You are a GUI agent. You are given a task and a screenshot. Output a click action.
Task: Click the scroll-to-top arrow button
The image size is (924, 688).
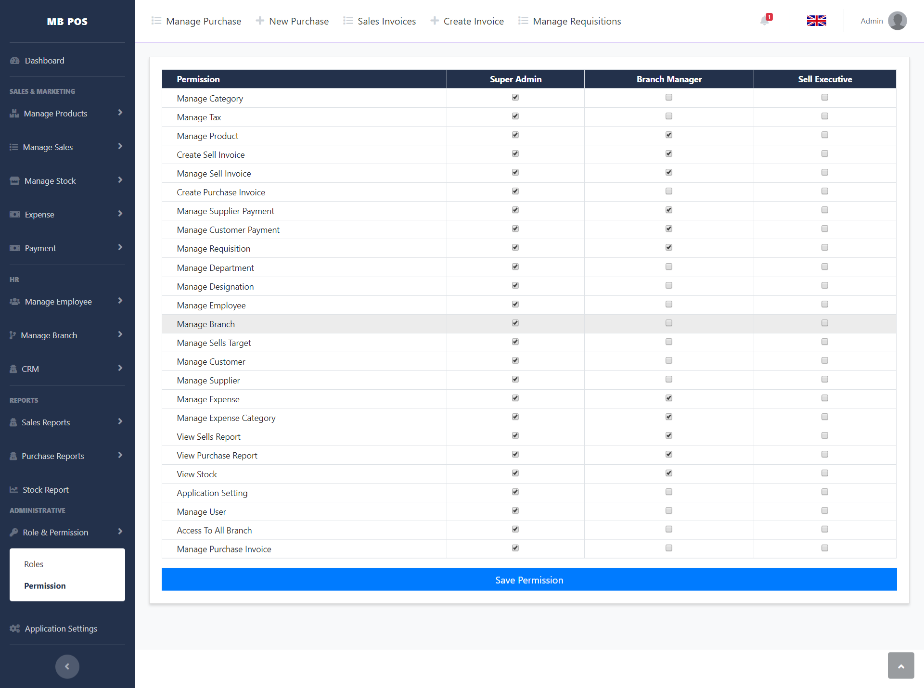(x=900, y=666)
